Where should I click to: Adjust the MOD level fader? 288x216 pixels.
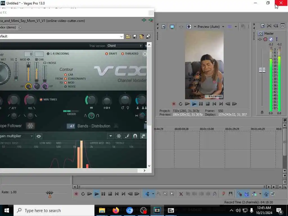coord(28,65)
